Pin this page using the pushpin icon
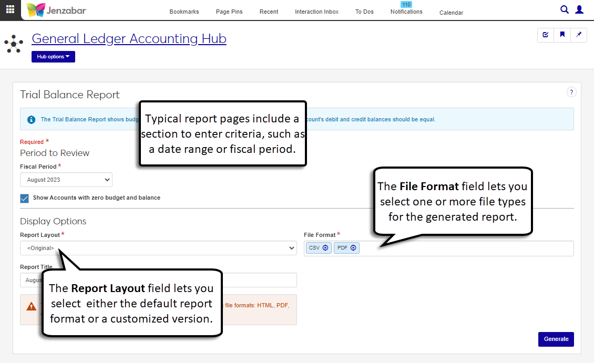Screen dimensions: 594x363 (x=579, y=35)
